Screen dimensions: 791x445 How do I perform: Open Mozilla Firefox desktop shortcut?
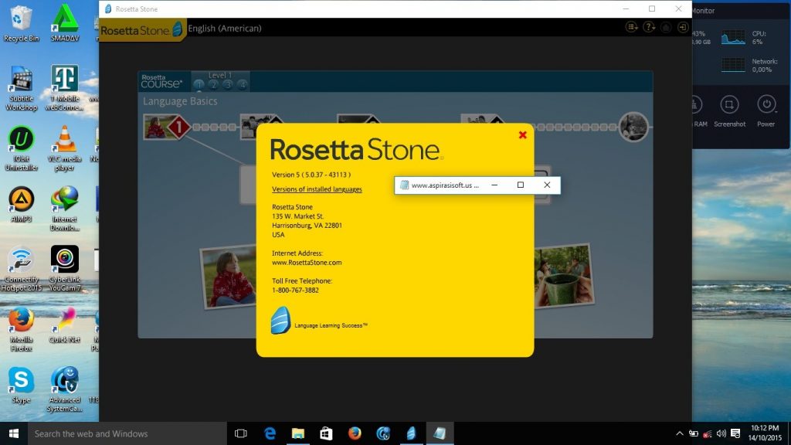(21, 329)
